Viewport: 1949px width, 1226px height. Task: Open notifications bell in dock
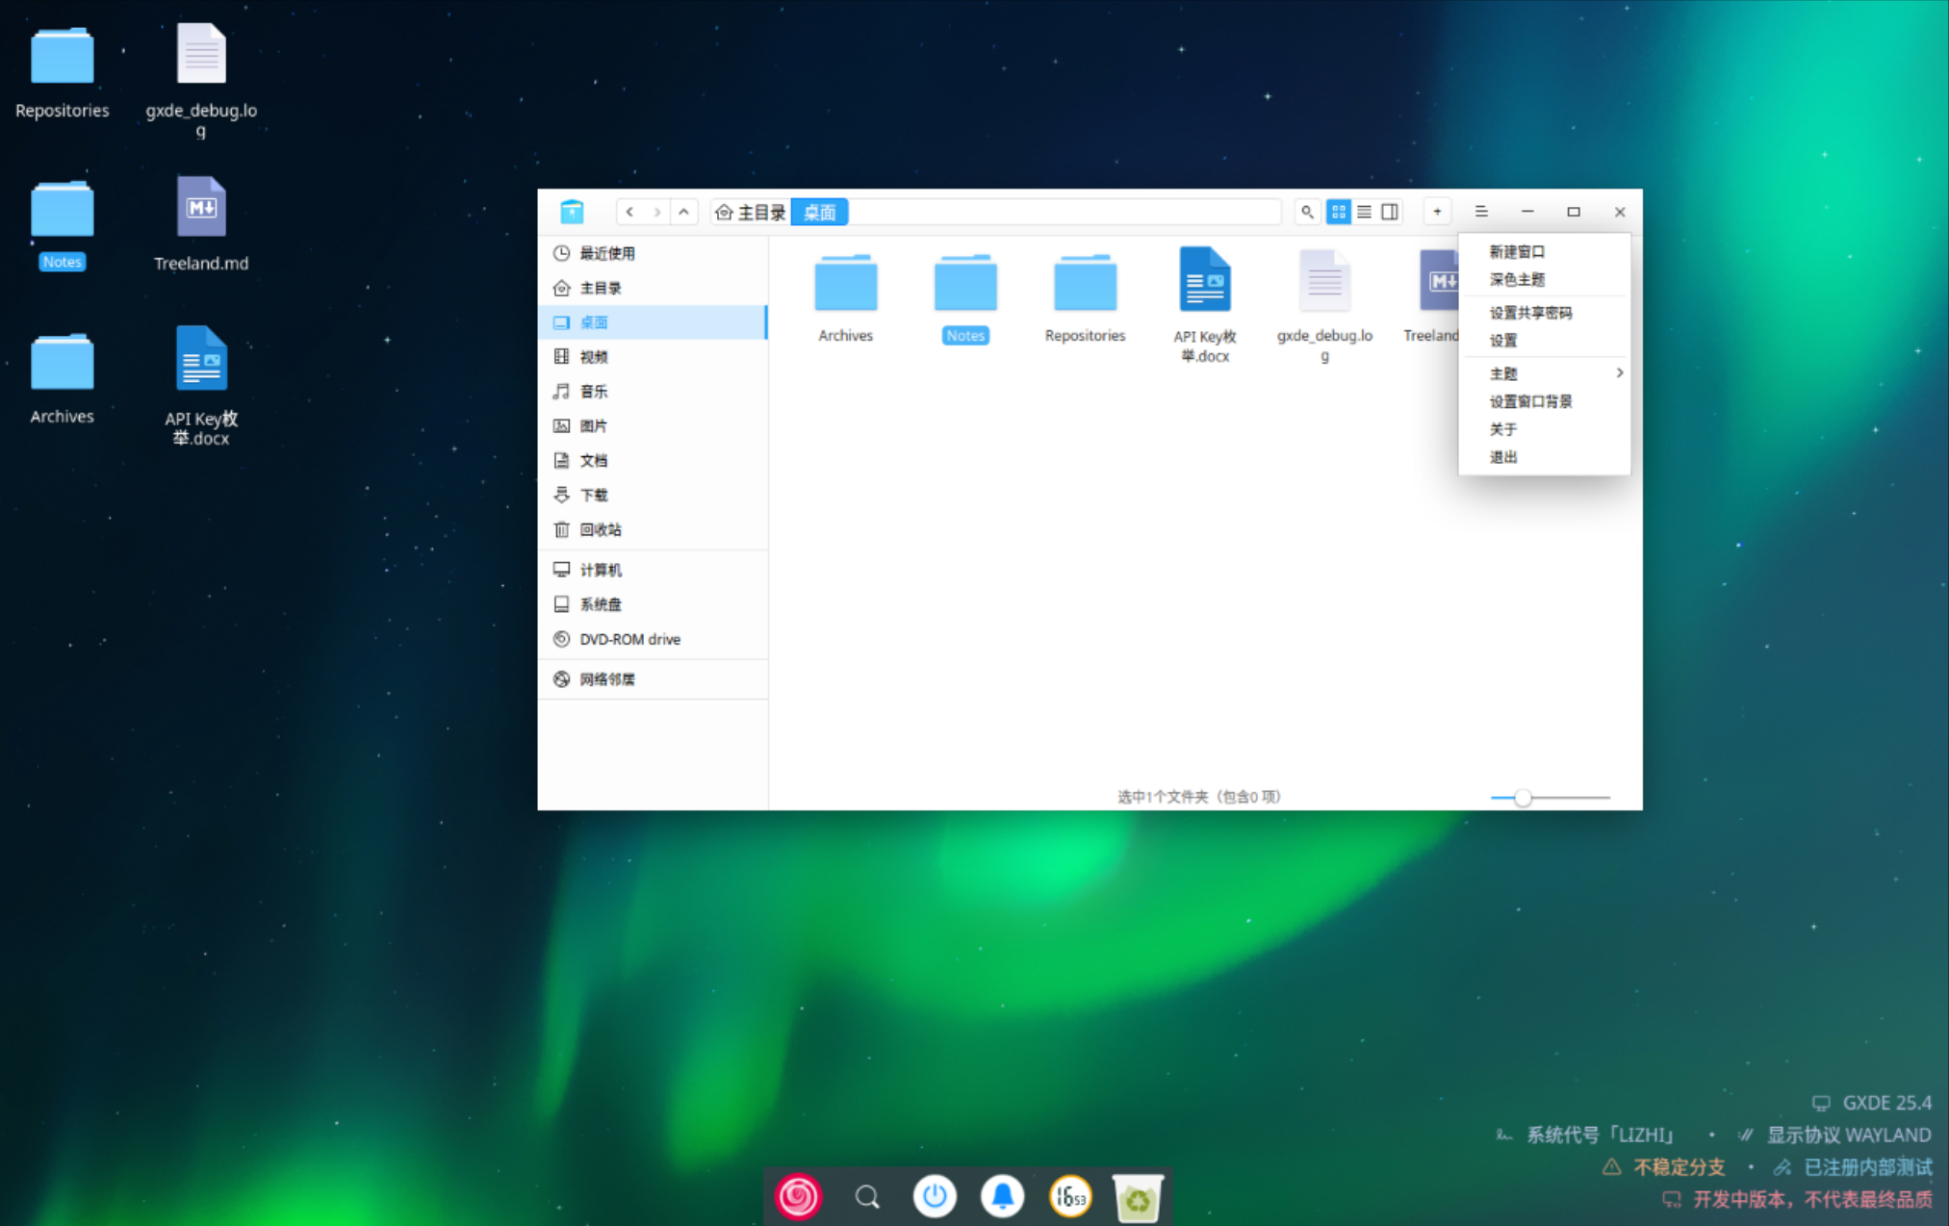pyautogui.click(x=1002, y=1196)
